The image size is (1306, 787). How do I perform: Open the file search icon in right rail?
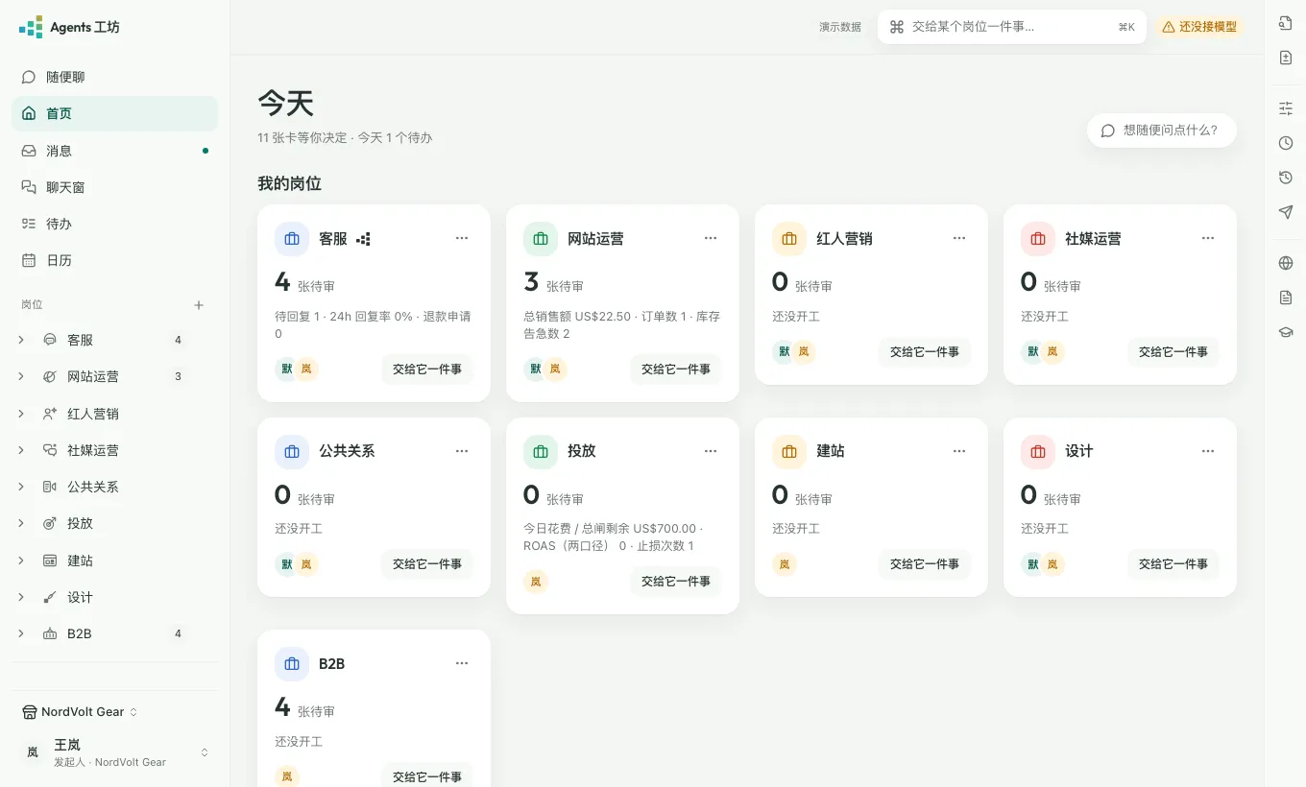coord(1286,23)
